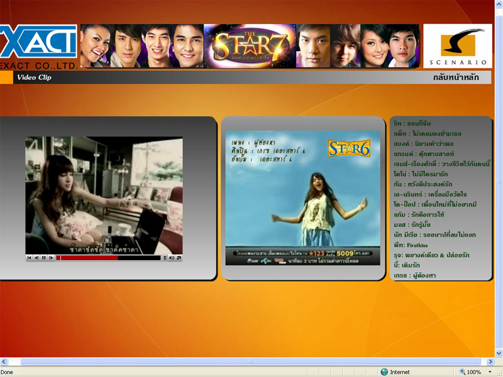Open the song พีท: Firstkiss
503x377 pixels.
411,245
